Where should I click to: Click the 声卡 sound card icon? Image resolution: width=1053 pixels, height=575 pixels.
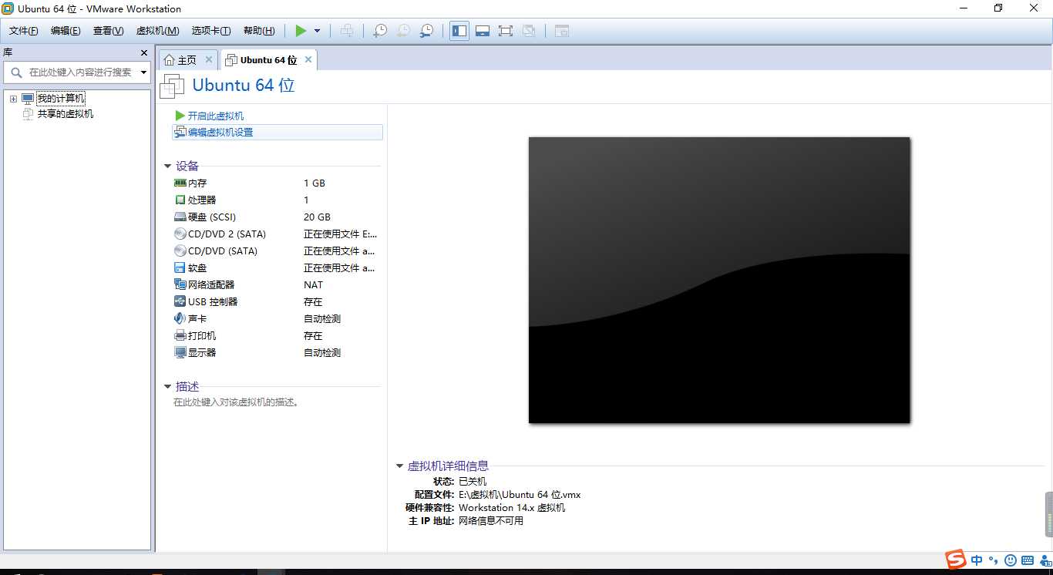180,319
